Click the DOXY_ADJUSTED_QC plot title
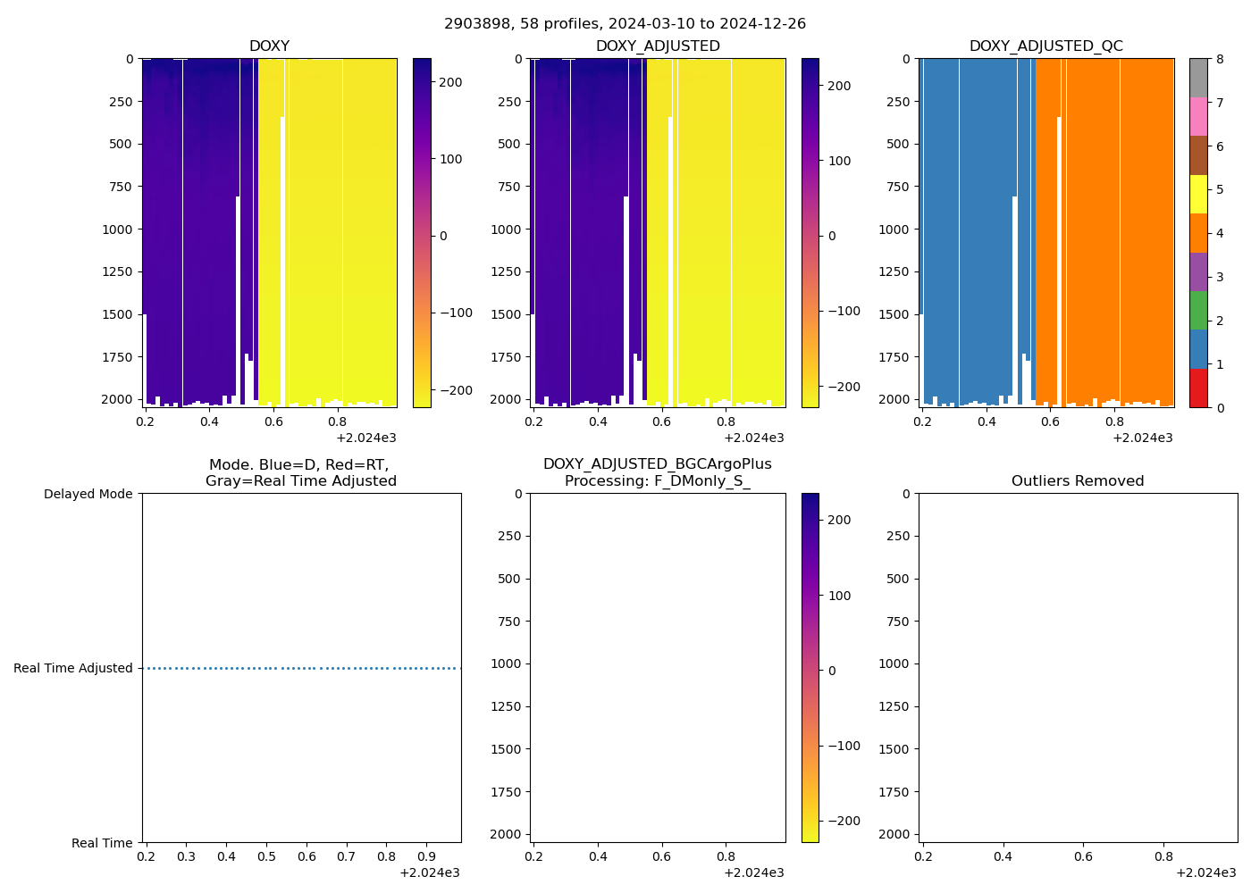The width and height of the screenshot is (1251, 893). pos(1045,46)
